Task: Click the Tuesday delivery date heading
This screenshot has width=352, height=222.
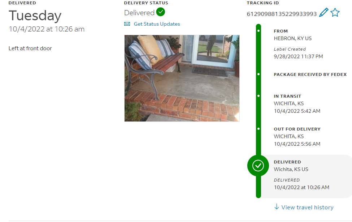Action: pos(35,16)
